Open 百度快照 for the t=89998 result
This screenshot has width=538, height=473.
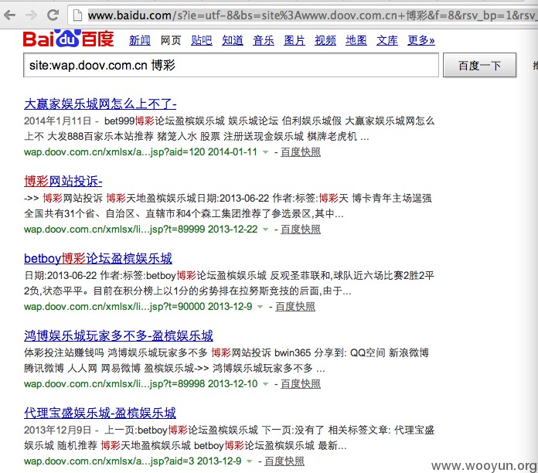click(301, 383)
